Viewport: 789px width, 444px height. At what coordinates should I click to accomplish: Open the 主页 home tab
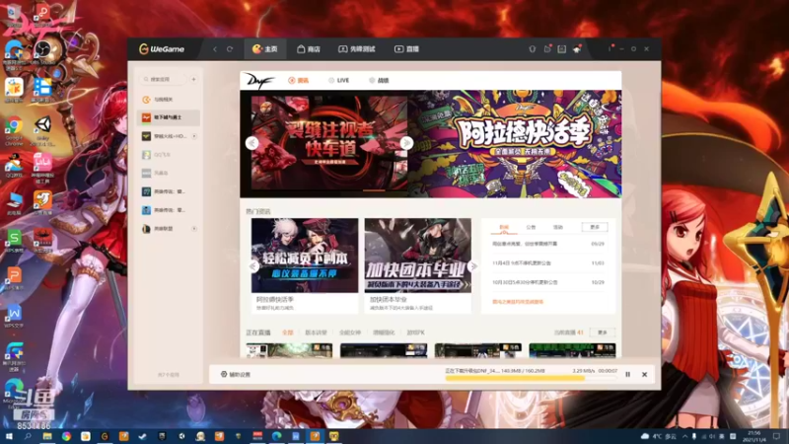click(x=265, y=48)
